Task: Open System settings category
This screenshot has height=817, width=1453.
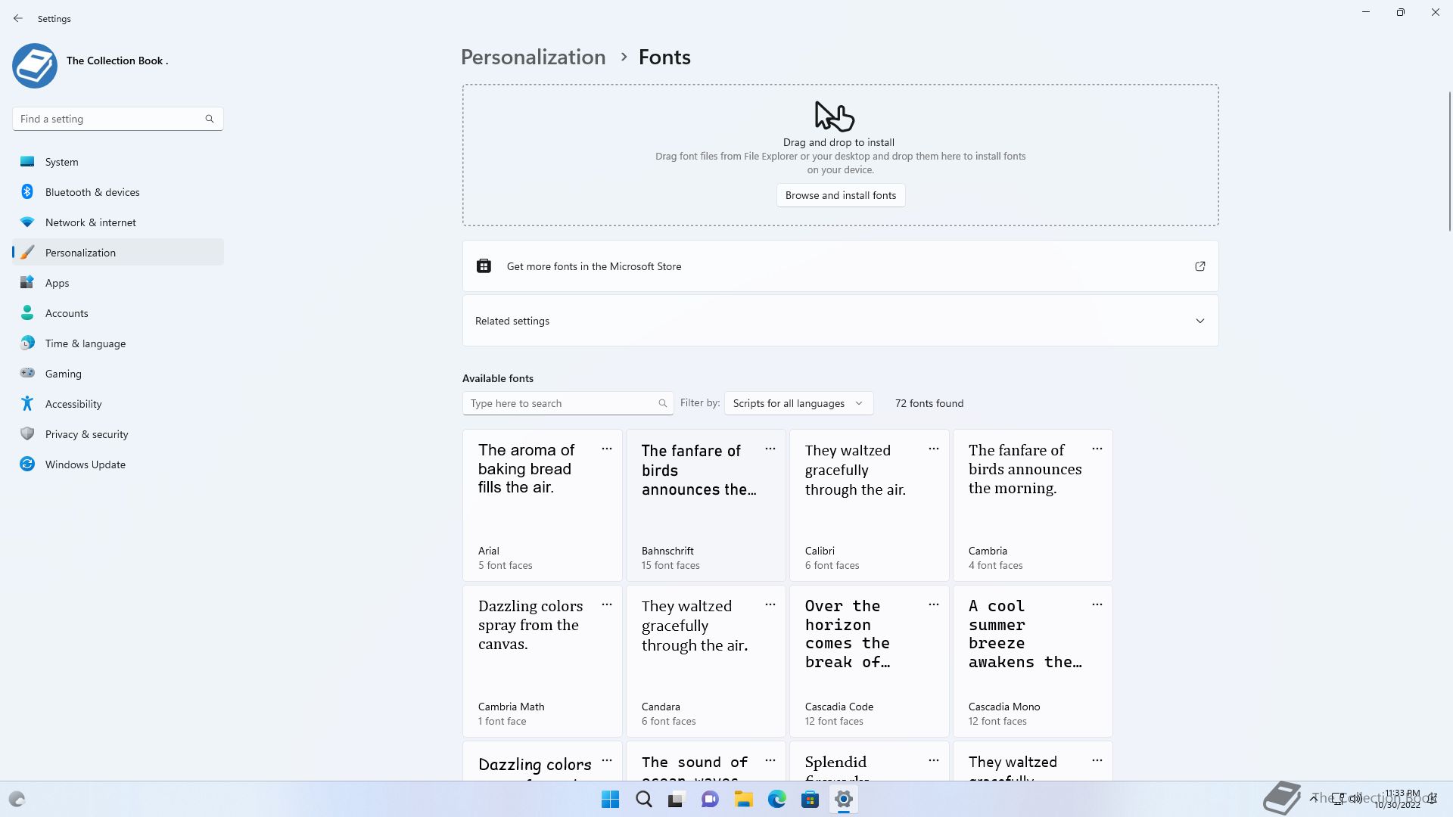Action: [x=118, y=162]
